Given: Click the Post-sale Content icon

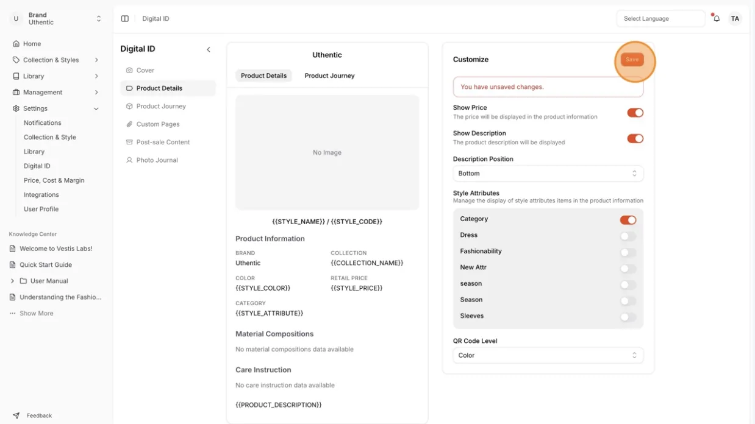Looking at the screenshot, I should (x=129, y=142).
